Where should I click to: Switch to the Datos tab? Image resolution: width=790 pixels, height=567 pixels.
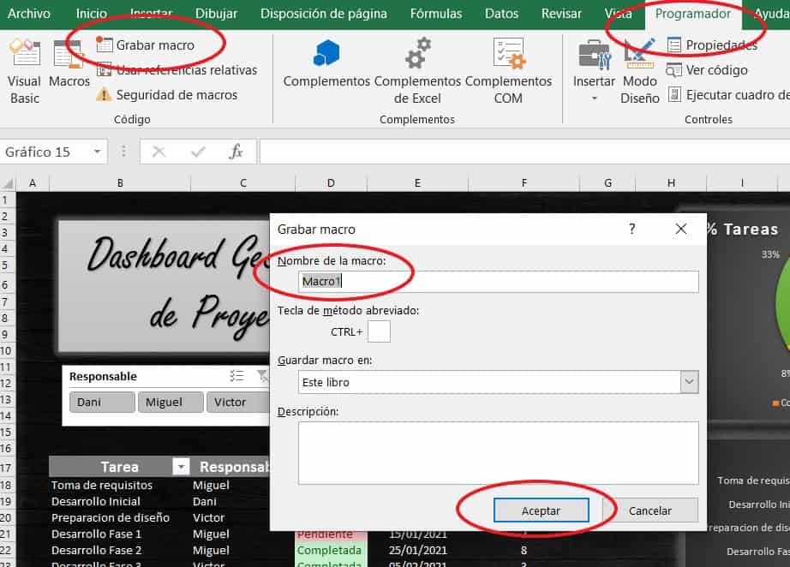[501, 14]
